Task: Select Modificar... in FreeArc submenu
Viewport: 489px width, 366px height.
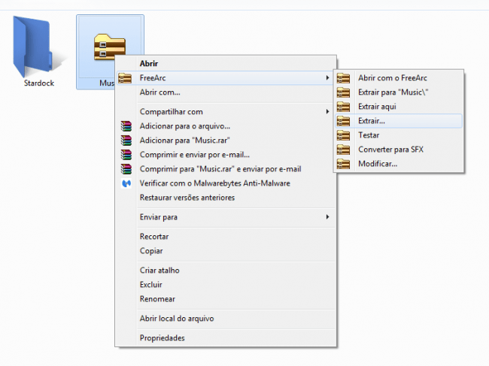Action: [x=378, y=164]
